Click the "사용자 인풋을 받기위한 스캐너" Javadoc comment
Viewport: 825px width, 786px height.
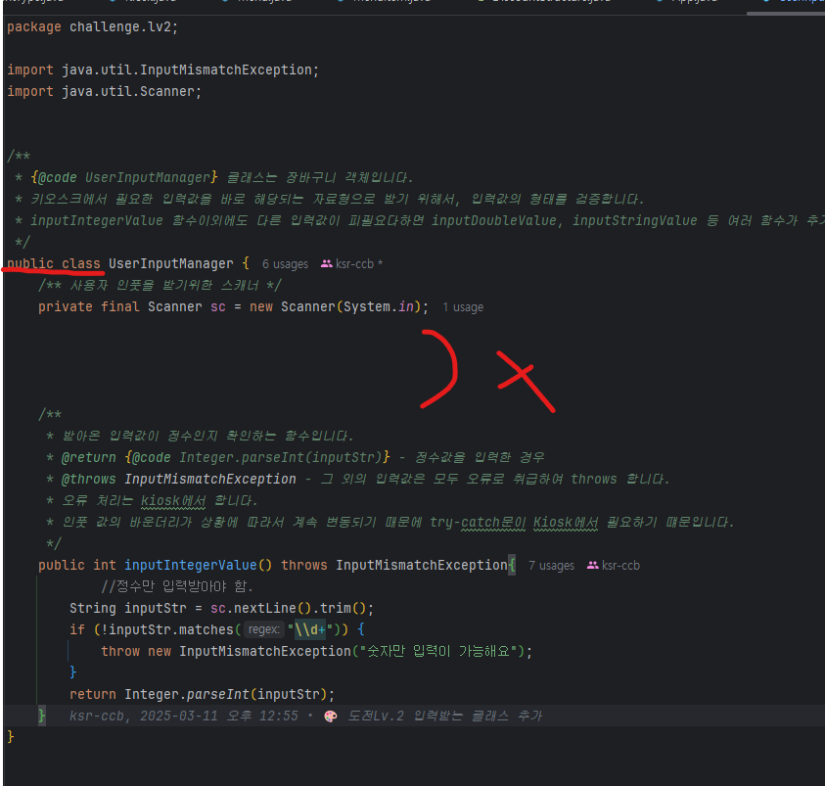(160, 285)
